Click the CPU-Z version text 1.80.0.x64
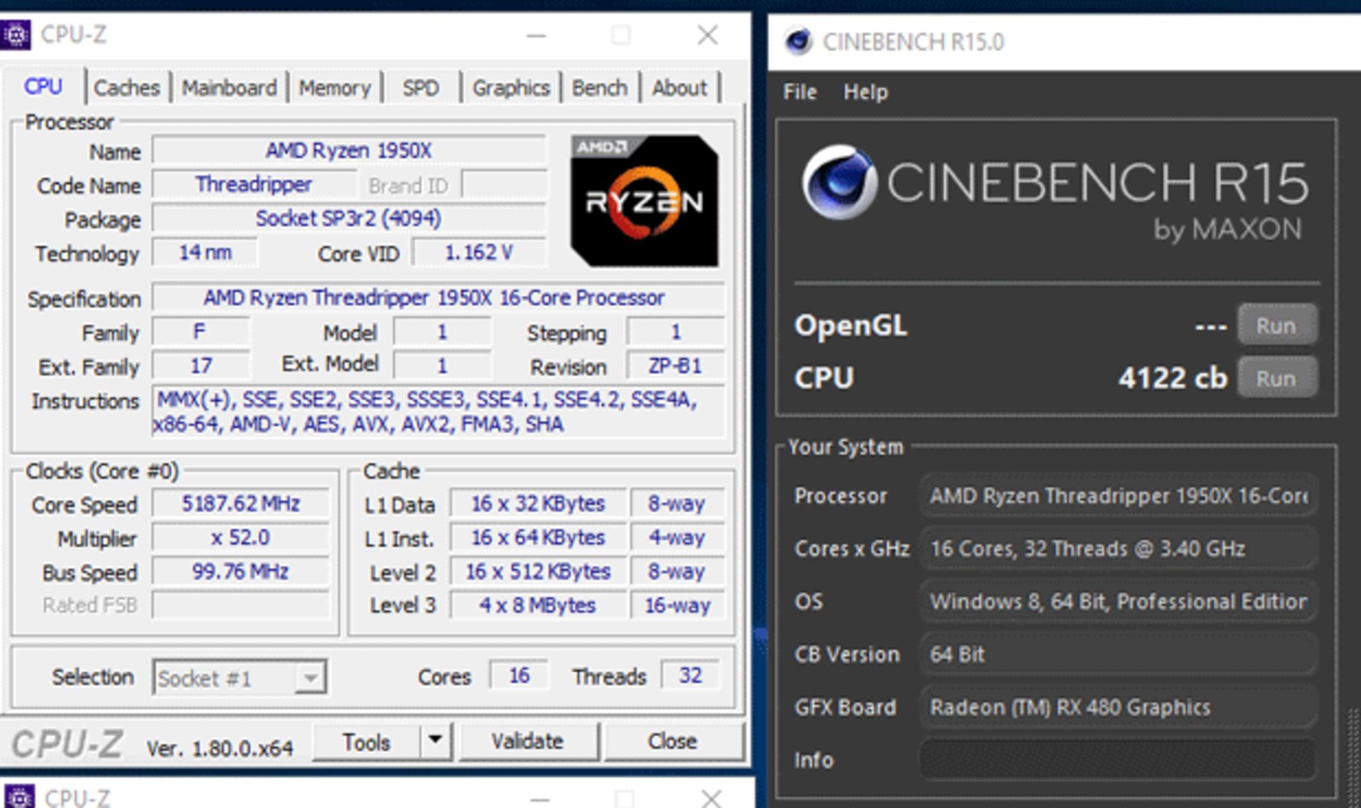Viewport: 1361px width, 808px height. pyautogui.click(x=241, y=748)
